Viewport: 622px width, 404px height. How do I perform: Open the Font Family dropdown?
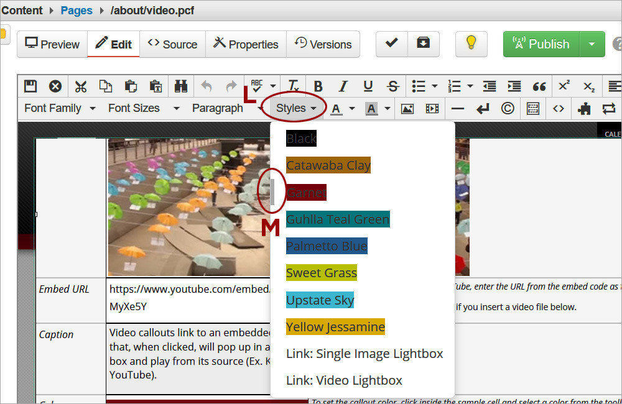[x=60, y=108]
